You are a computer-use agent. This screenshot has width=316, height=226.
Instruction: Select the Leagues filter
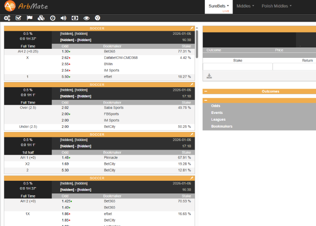coord(218,119)
